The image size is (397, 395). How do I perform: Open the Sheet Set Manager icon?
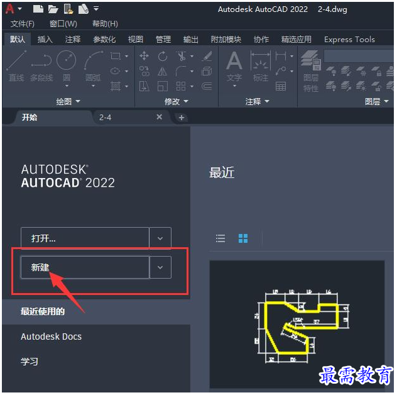click(84, 9)
